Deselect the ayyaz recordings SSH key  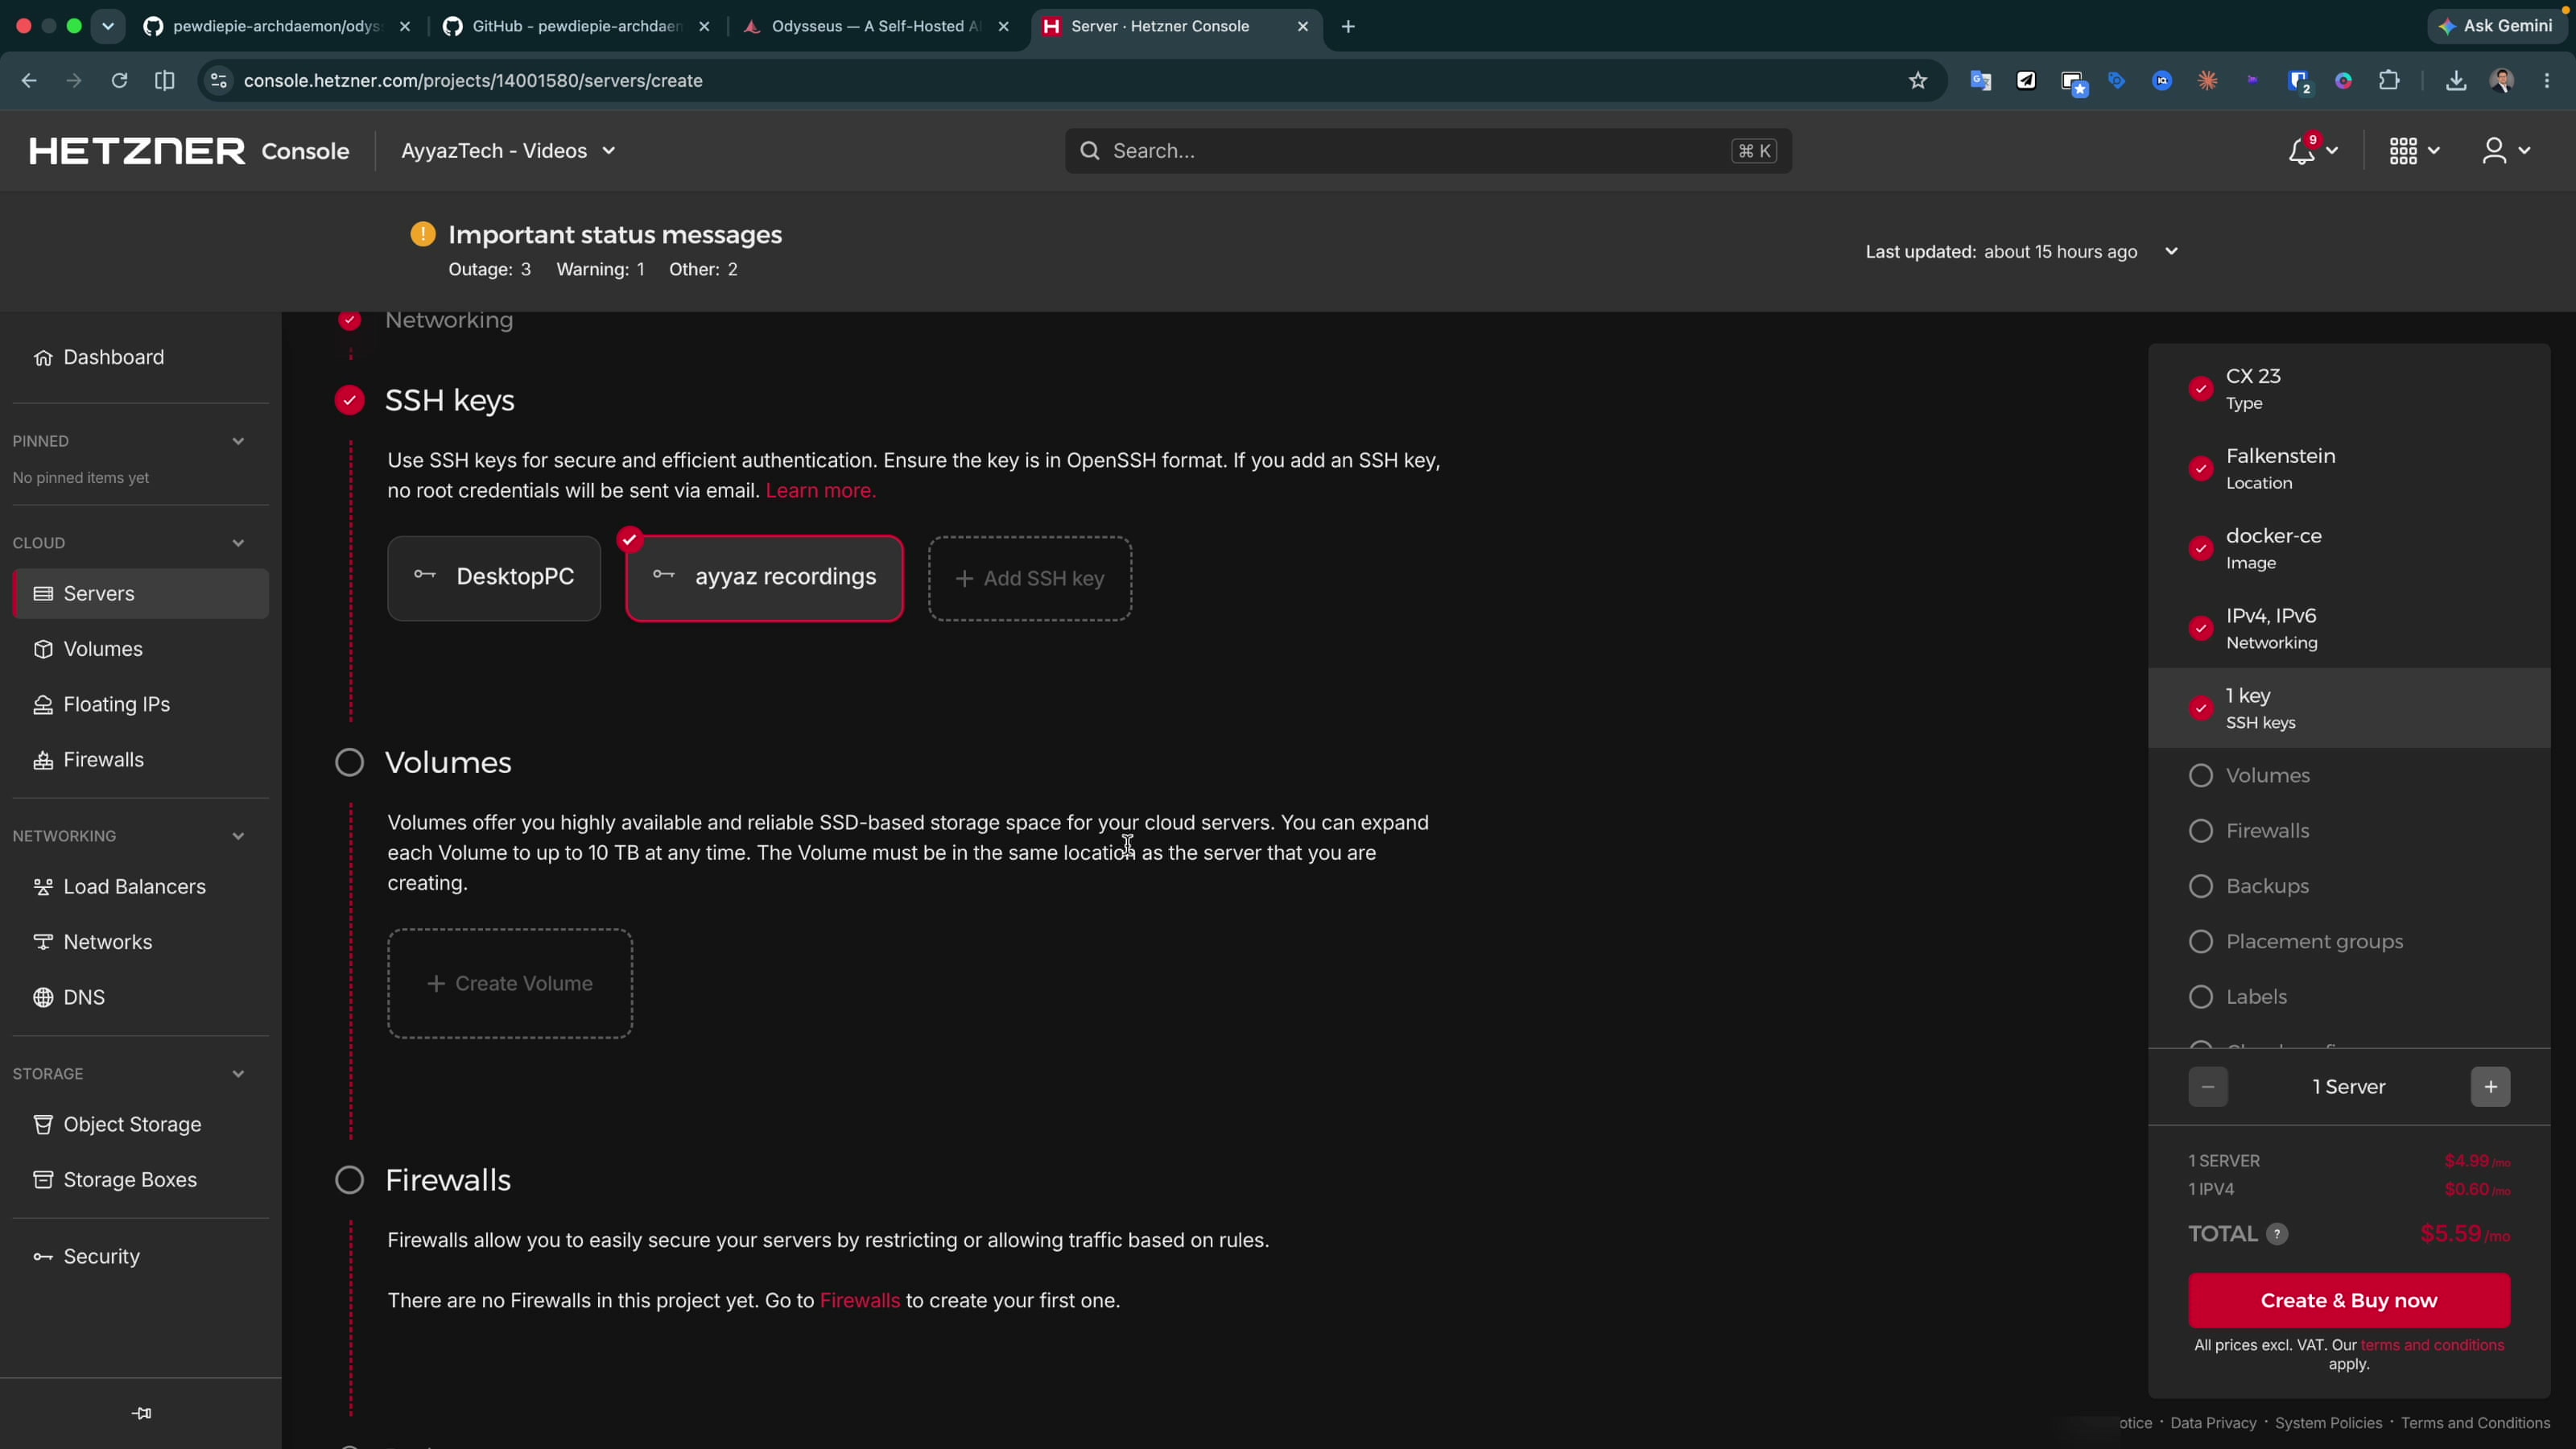[x=765, y=578]
